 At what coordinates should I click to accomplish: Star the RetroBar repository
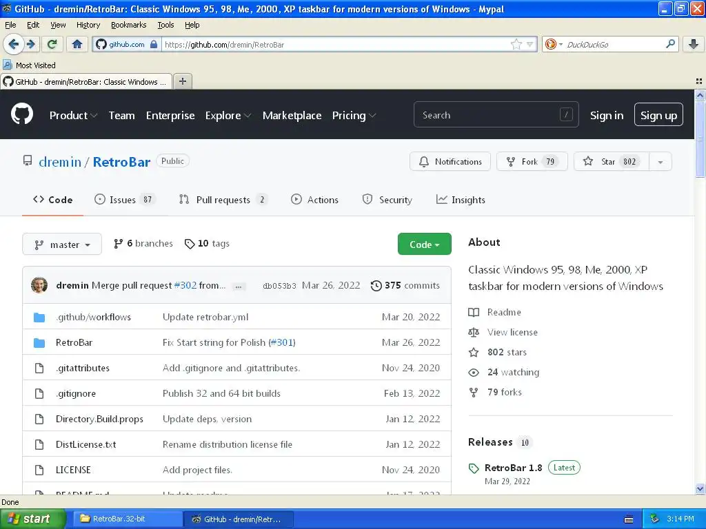[x=611, y=161]
